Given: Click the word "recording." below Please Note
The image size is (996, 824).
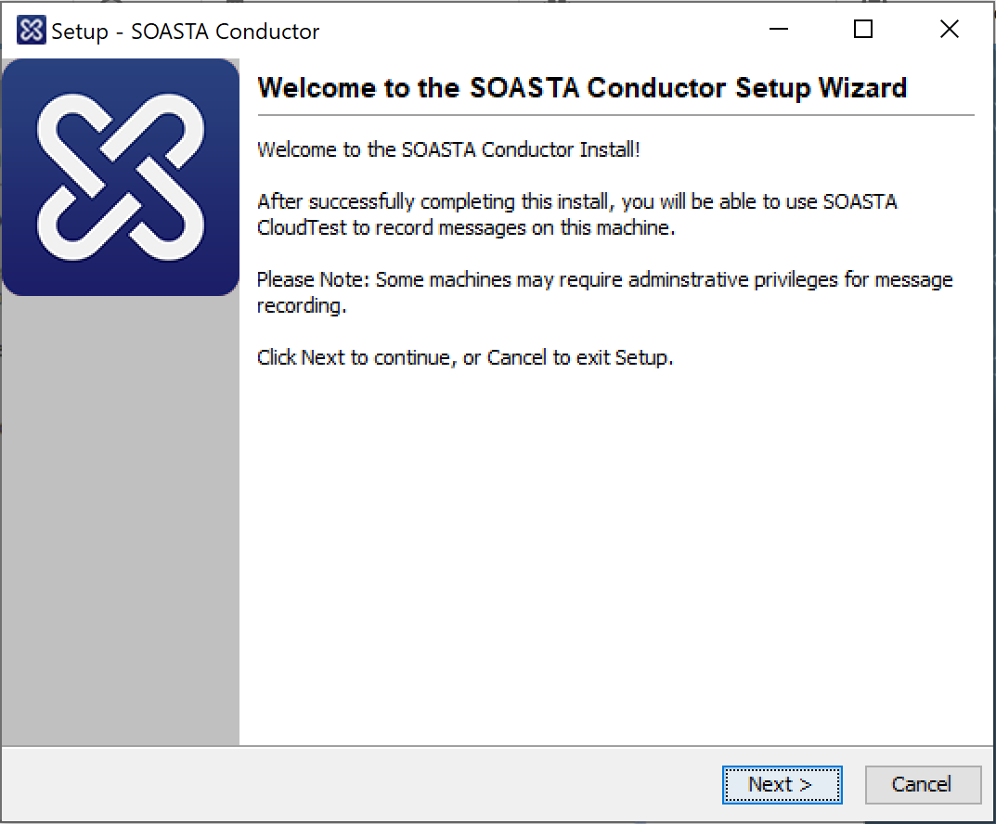Looking at the screenshot, I should tap(302, 305).
